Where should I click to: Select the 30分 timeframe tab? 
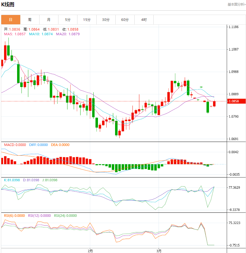tap(106, 20)
